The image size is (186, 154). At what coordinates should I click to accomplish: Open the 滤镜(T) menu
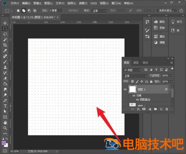pyautogui.click(x=83, y=3)
